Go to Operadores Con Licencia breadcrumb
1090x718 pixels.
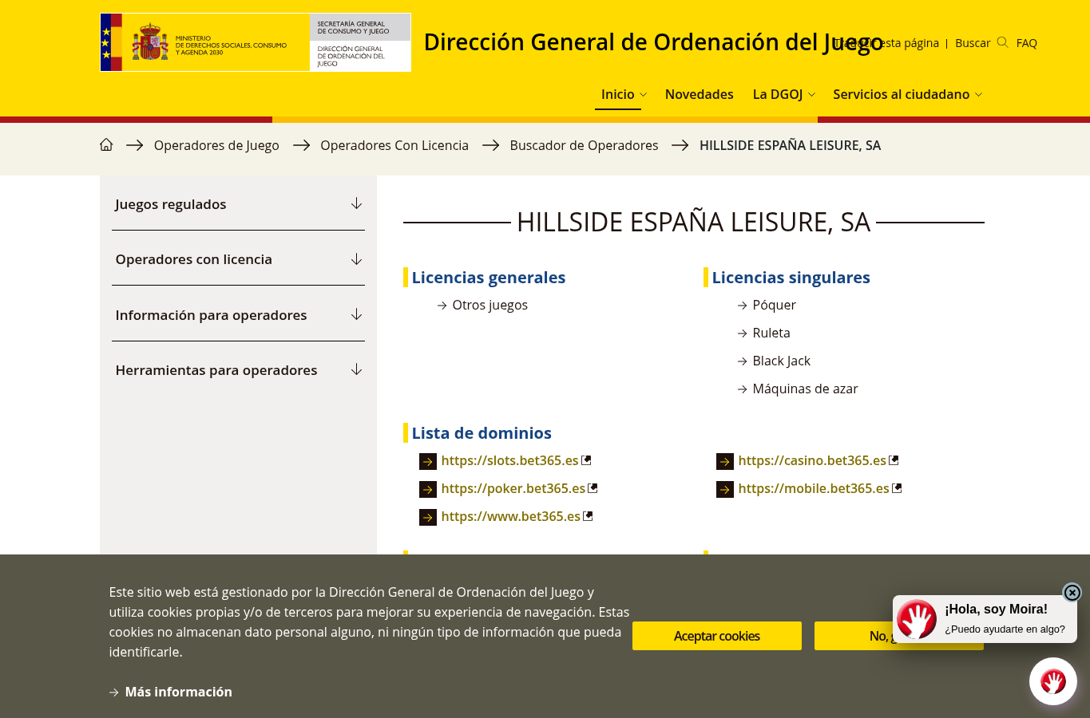(x=394, y=145)
